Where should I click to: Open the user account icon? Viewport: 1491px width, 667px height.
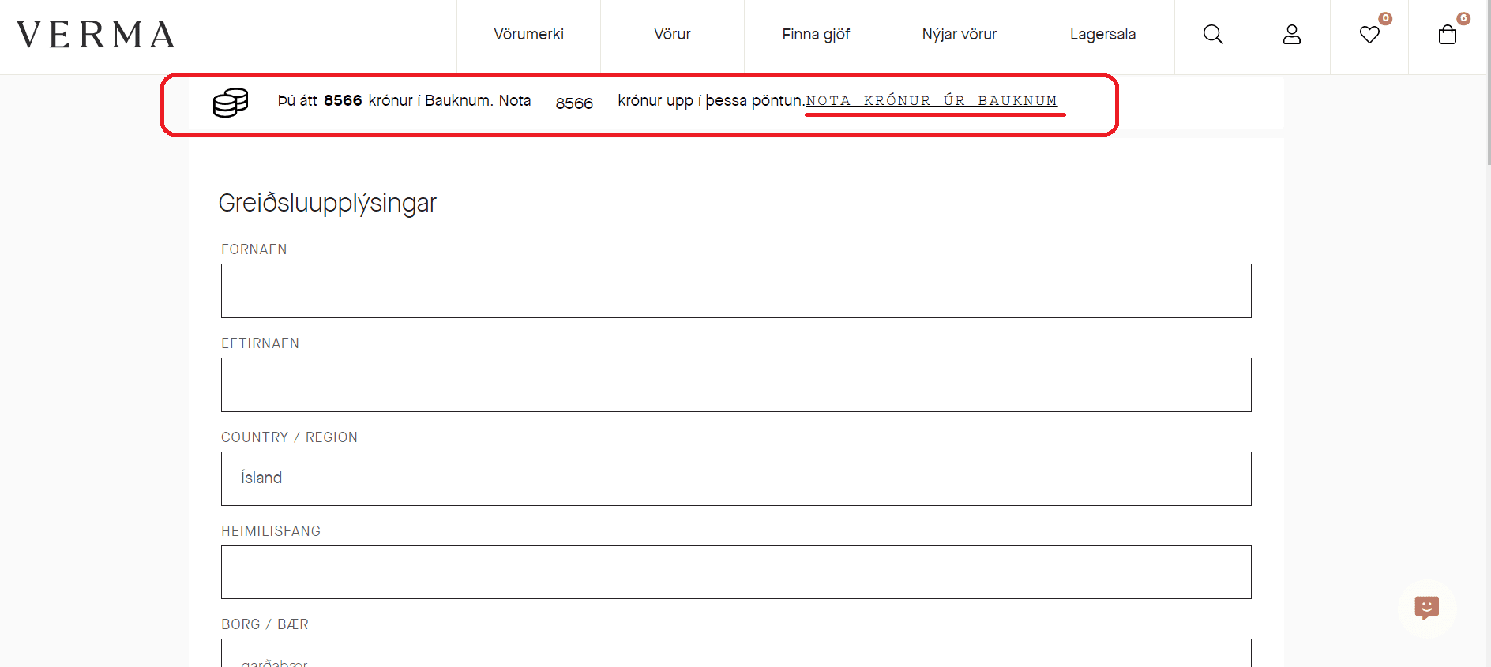(x=1291, y=35)
